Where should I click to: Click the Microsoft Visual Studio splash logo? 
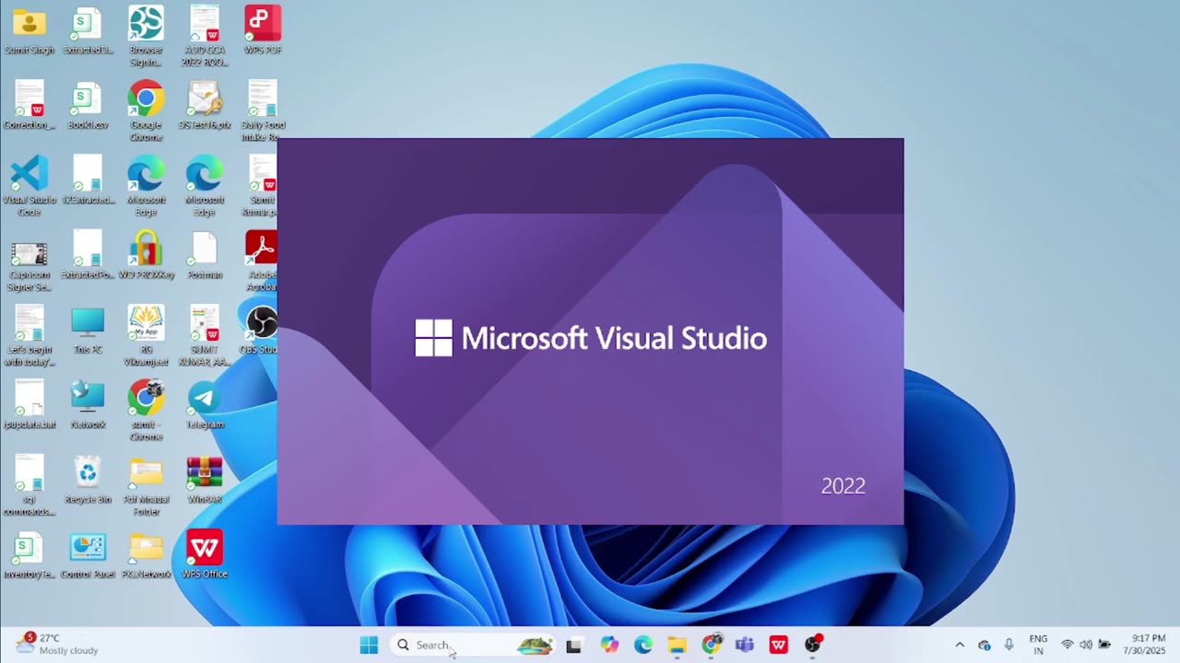click(x=591, y=338)
